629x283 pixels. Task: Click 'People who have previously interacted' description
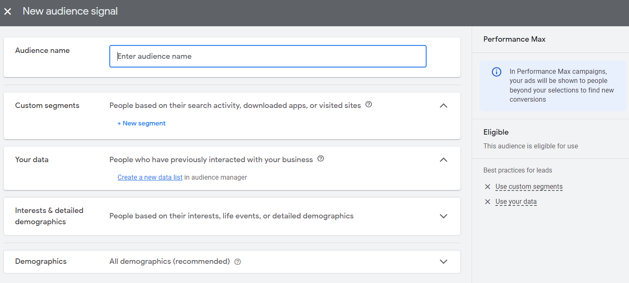pyautogui.click(x=211, y=160)
